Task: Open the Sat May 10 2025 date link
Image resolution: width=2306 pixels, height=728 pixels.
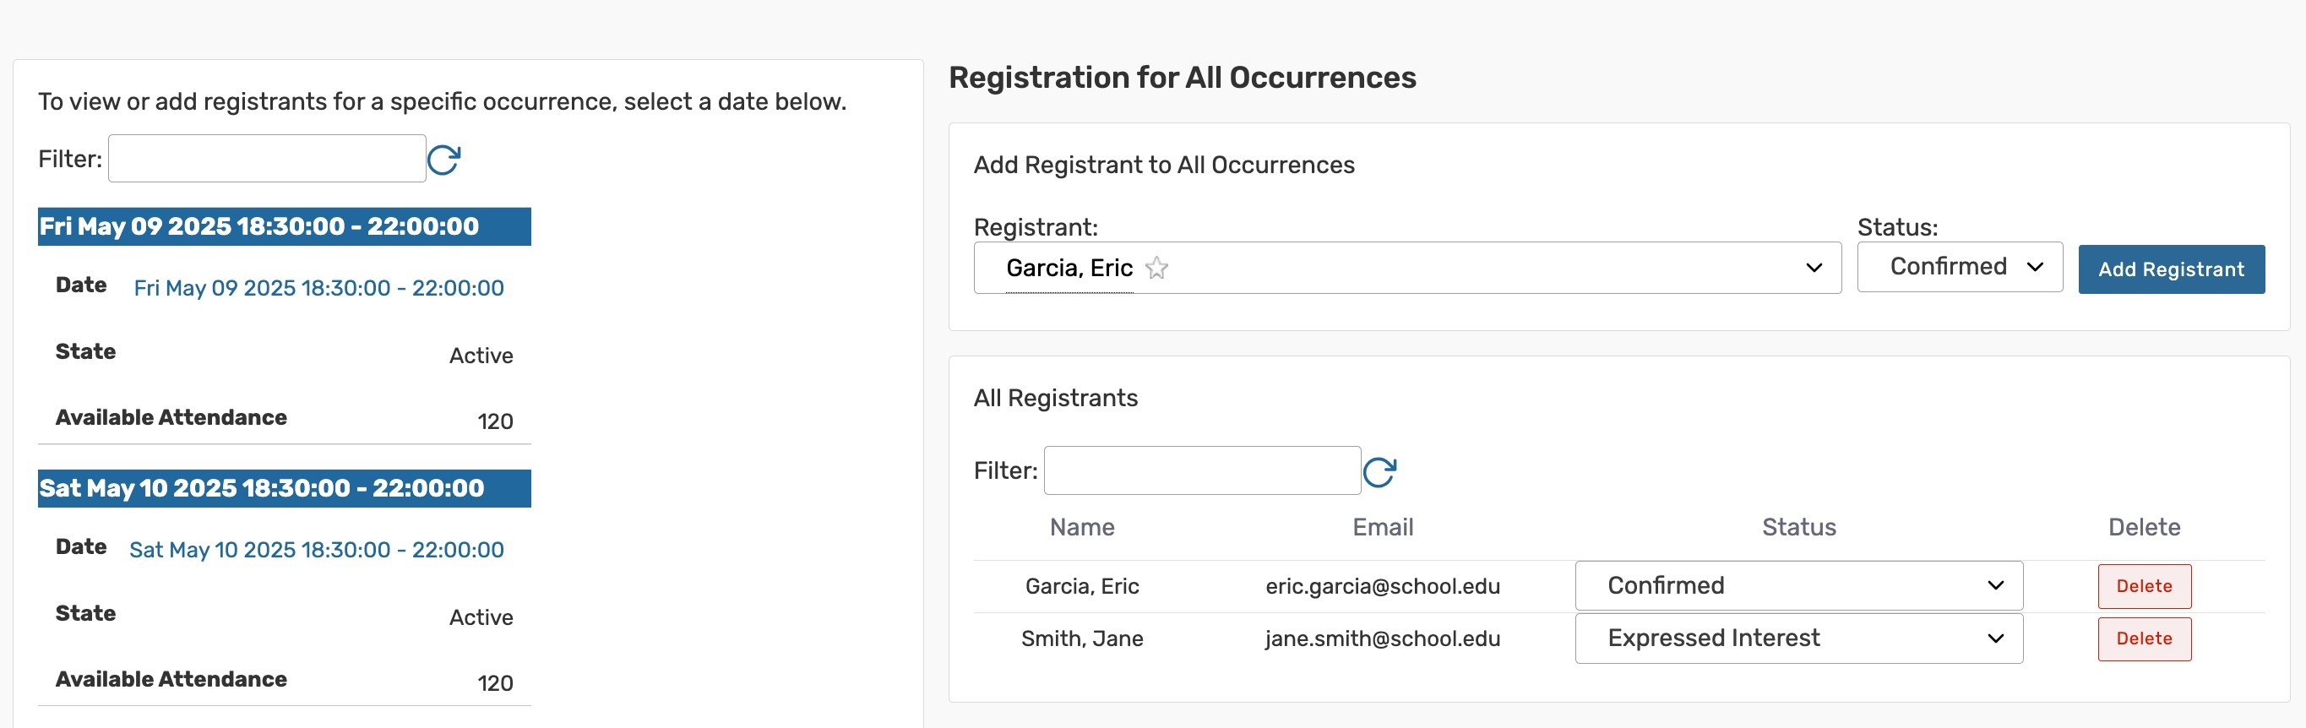Action: coord(316,550)
